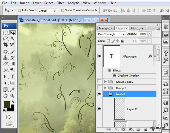Select the Horizontal Type tool

pos(12,77)
